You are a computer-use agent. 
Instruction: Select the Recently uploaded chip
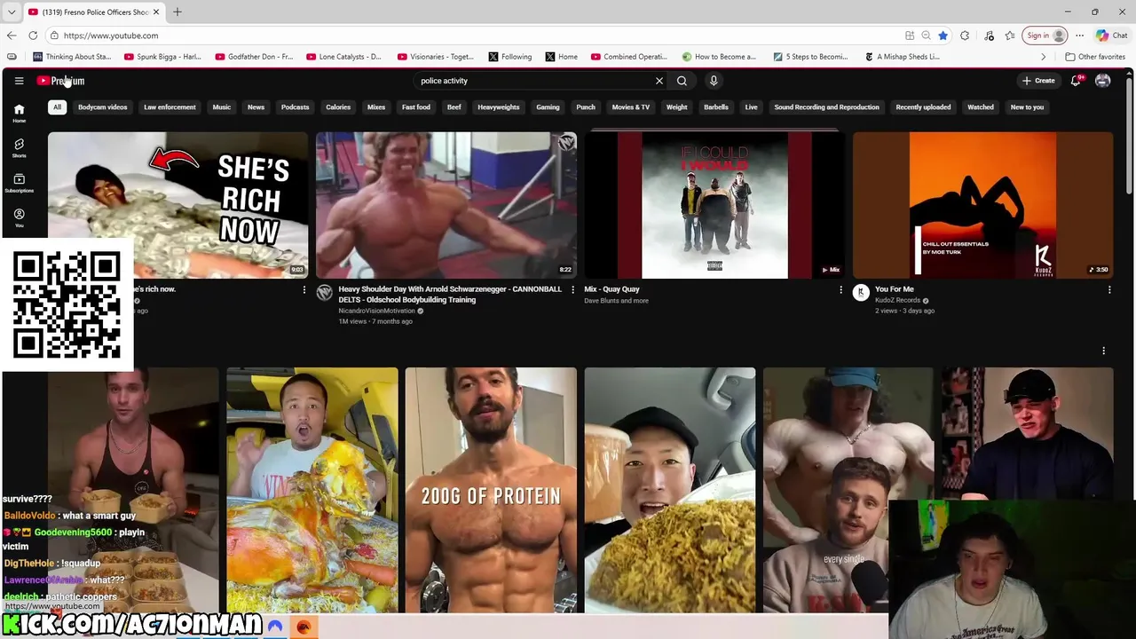point(923,107)
